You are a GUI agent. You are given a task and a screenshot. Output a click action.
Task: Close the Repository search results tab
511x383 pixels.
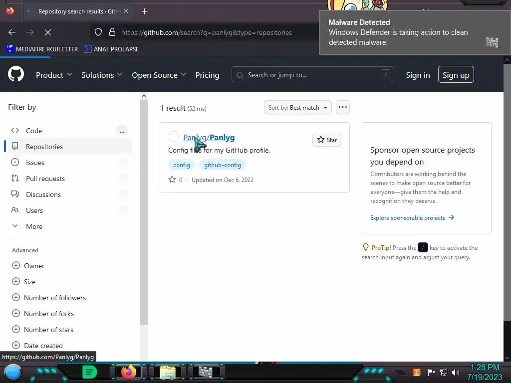click(126, 11)
